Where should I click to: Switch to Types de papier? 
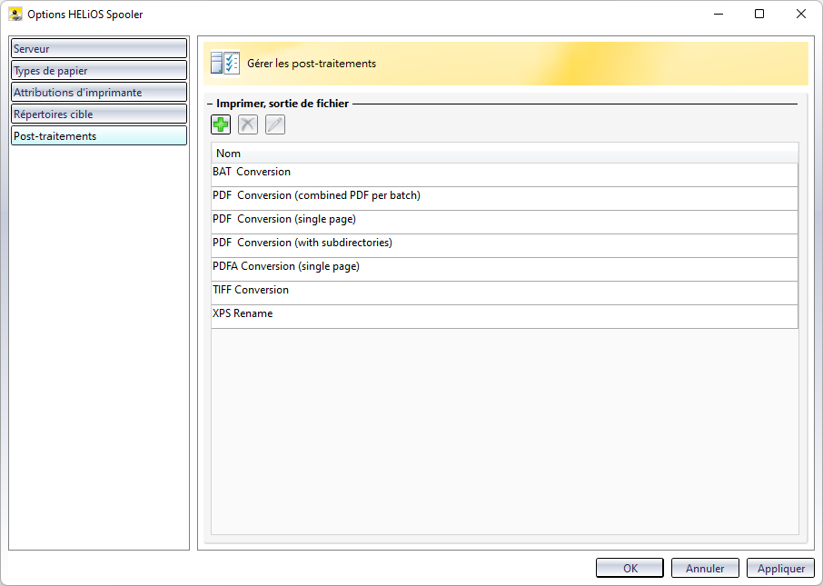99,70
